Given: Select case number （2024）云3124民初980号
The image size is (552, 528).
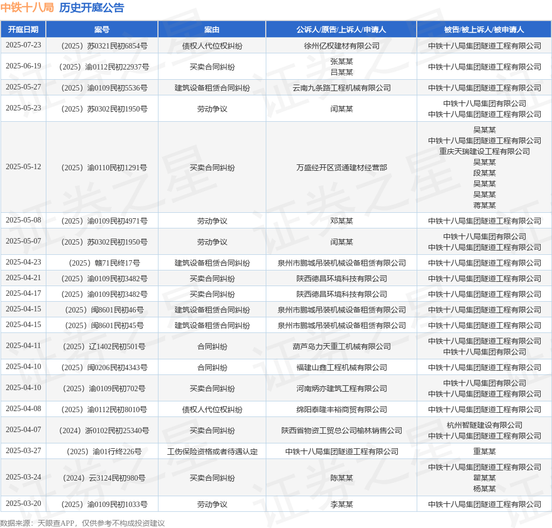Looking at the screenshot, I should coord(102,478).
